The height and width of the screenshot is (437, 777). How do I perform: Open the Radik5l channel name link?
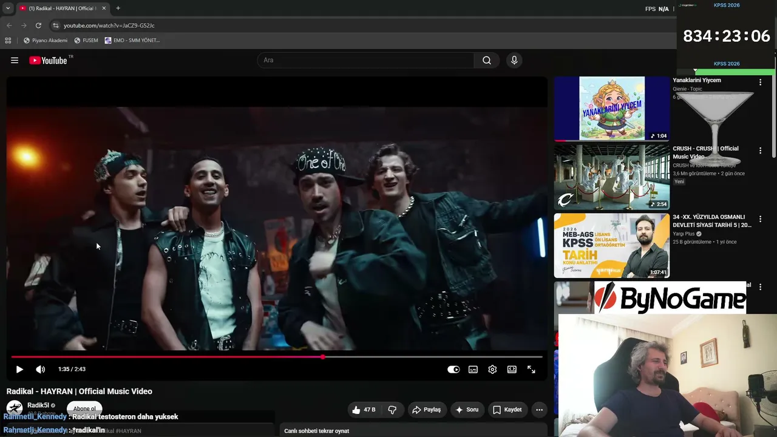point(38,405)
